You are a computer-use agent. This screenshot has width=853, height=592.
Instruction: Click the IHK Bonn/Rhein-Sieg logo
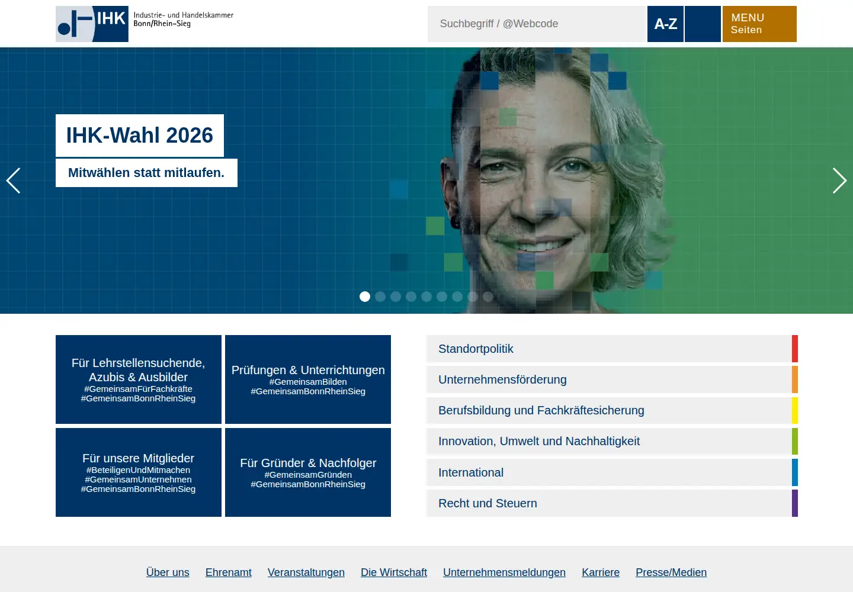145,24
